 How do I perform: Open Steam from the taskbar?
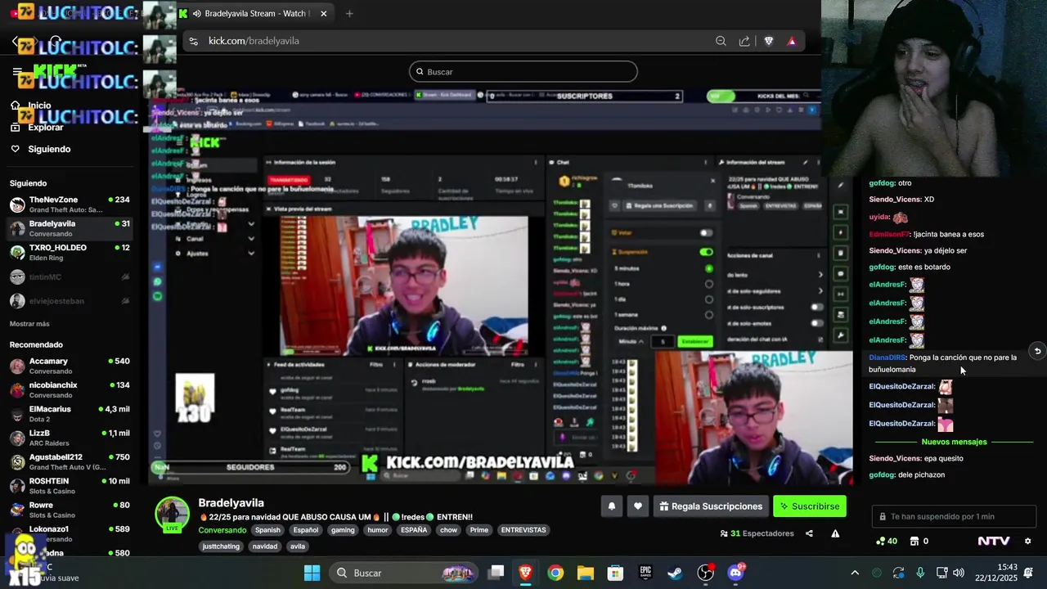click(x=676, y=573)
